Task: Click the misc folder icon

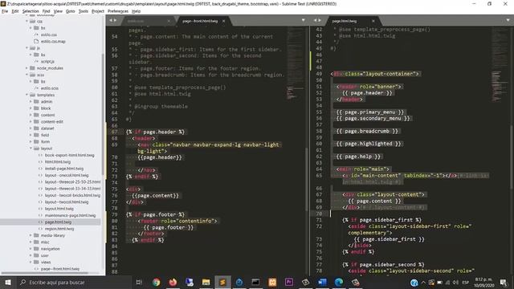Action: click(36, 242)
